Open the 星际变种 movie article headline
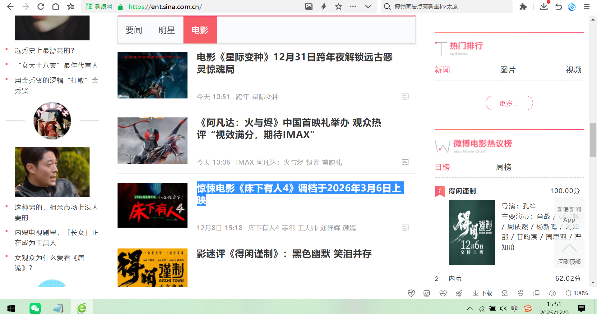This screenshot has width=597, height=314. [294, 63]
